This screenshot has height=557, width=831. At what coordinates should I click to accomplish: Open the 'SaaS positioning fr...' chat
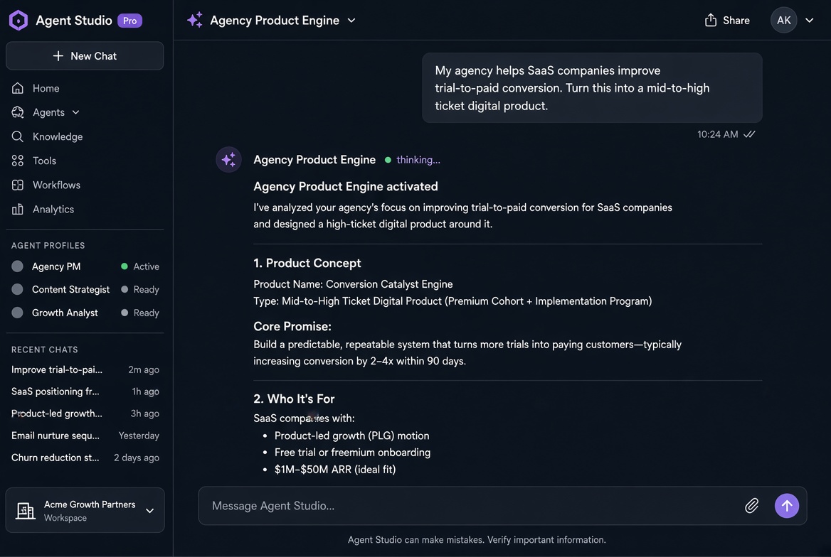click(85, 391)
